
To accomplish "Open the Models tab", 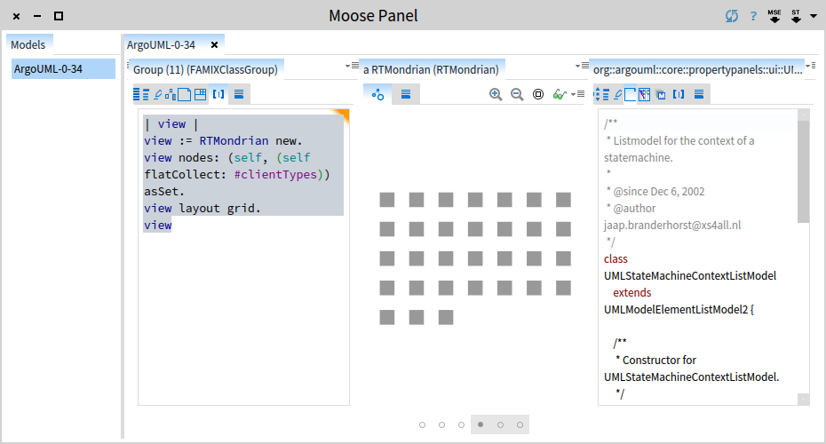I will (x=28, y=44).
